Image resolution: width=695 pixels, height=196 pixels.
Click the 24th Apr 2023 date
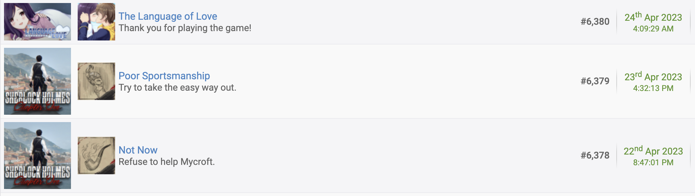(x=653, y=16)
